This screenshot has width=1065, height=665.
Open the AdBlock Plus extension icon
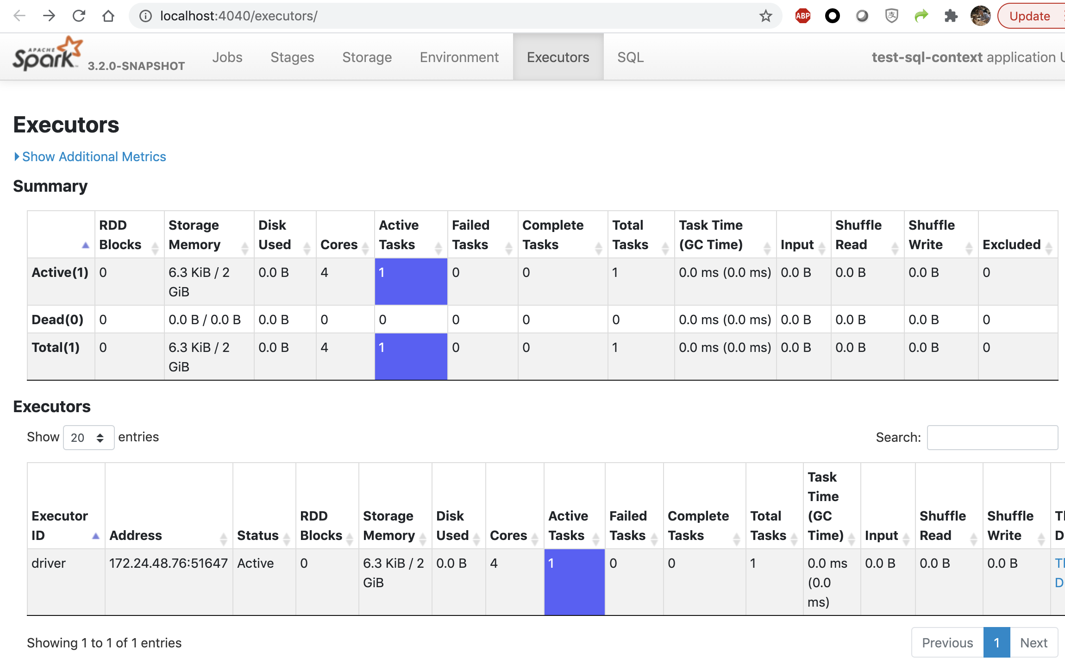pos(802,16)
